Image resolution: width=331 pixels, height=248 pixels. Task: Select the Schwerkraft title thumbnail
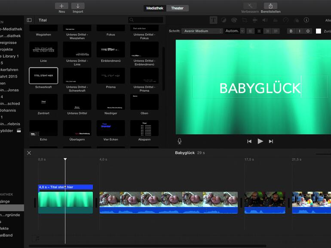coord(43,76)
